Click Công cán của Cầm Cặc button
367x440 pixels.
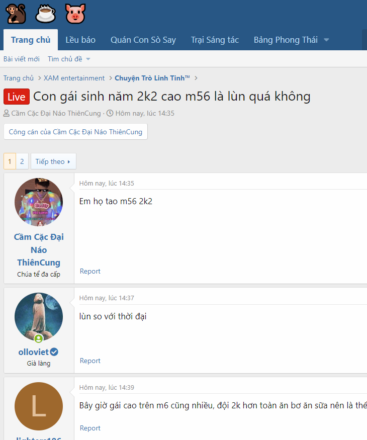tap(75, 132)
